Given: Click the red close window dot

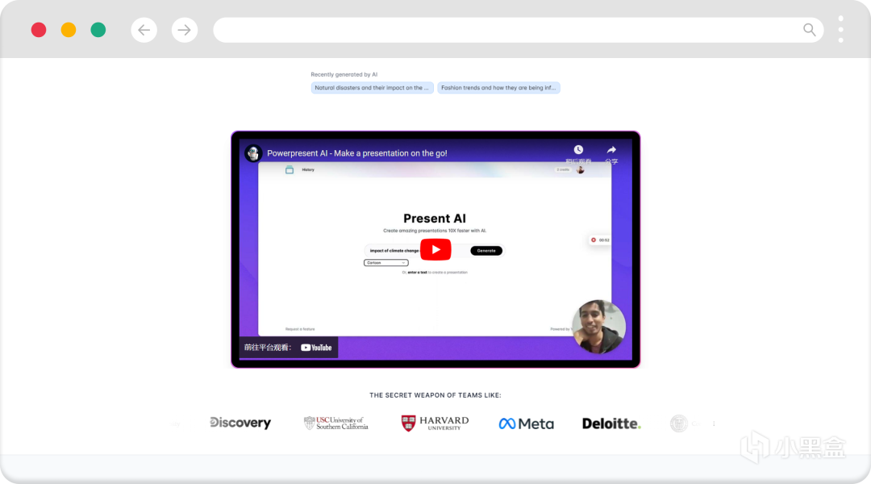Looking at the screenshot, I should coord(39,30).
